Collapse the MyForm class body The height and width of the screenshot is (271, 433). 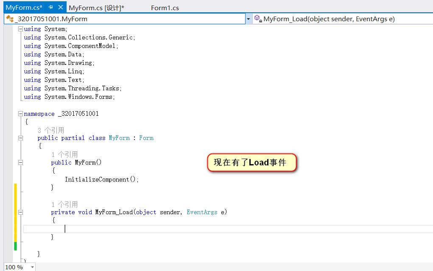[20, 137]
